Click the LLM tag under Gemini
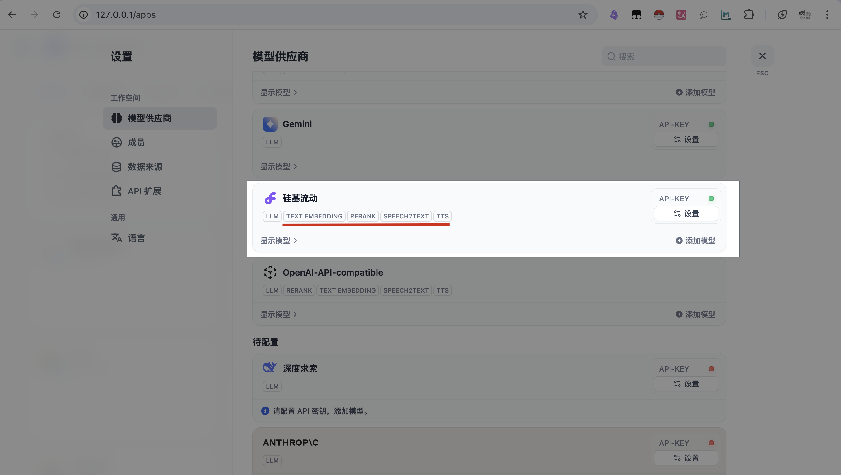The width and height of the screenshot is (841, 475). point(272,142)
